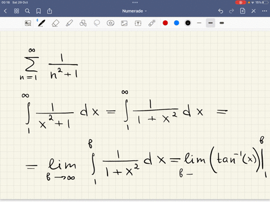Select the thinnest stroke width
270x202 pixels.
coord(199,23)
